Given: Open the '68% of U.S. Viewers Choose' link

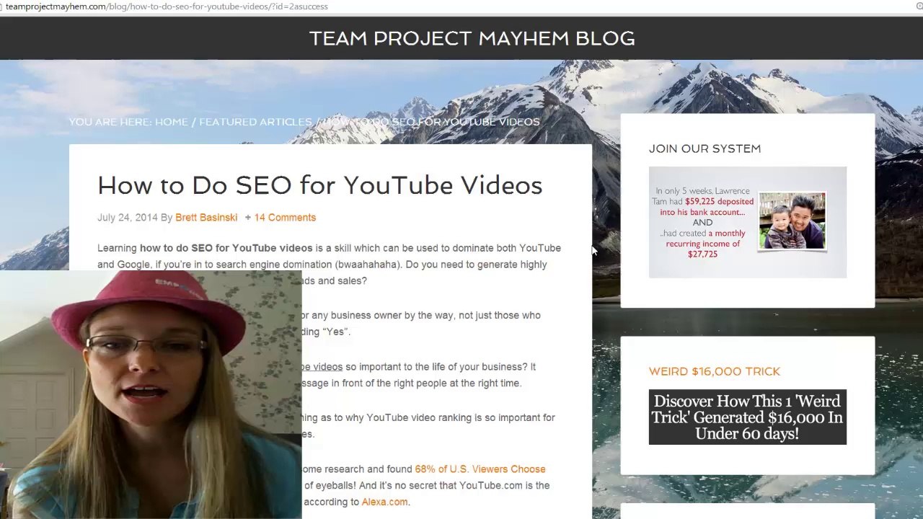Looking at the screenshot, I should pos(480,469).
